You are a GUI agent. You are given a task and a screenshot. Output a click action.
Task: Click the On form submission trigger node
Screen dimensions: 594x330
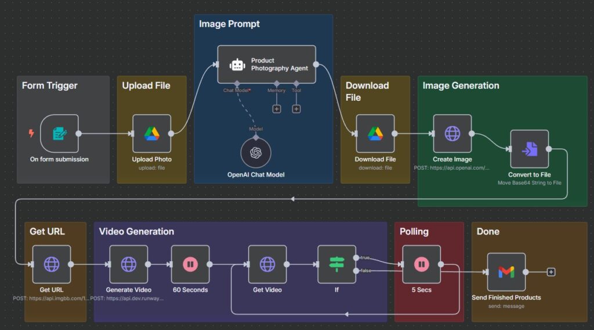(59, 134)
